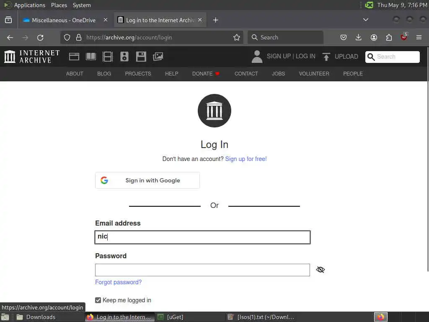
Task: Open the Places menu
Action: click(x=59, y=5)
